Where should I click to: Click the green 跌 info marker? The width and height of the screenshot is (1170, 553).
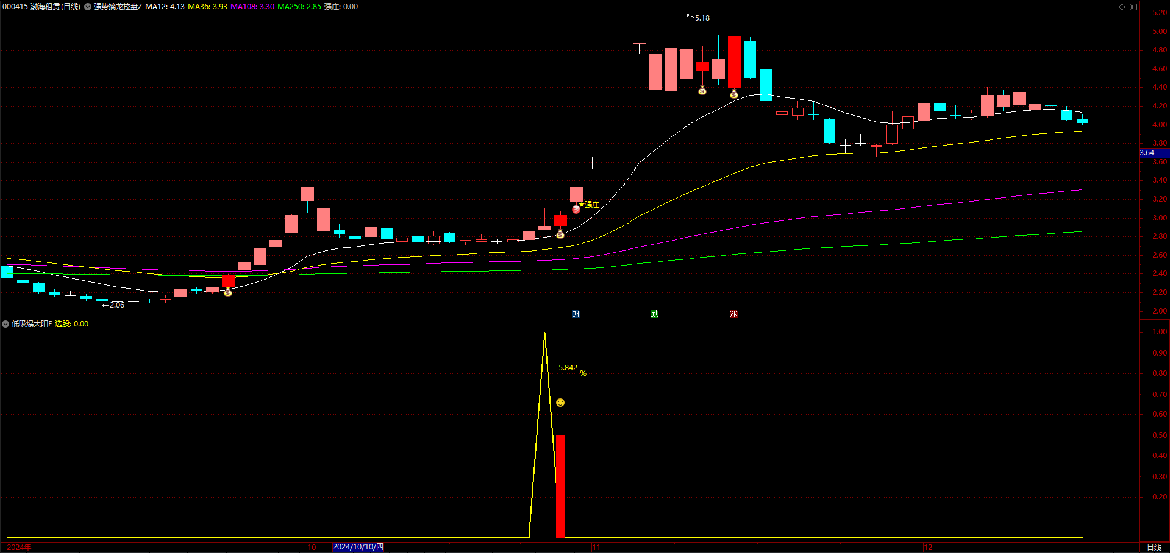654,314
